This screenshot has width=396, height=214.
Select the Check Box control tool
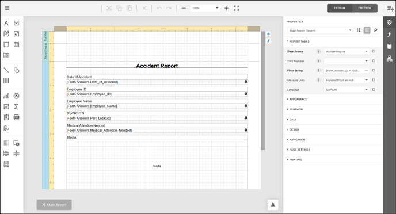(x=17, y=23)
